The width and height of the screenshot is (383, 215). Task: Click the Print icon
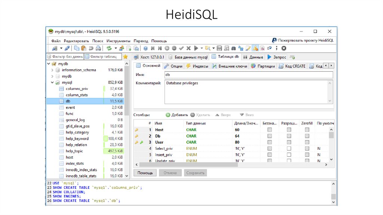[98, 48]
